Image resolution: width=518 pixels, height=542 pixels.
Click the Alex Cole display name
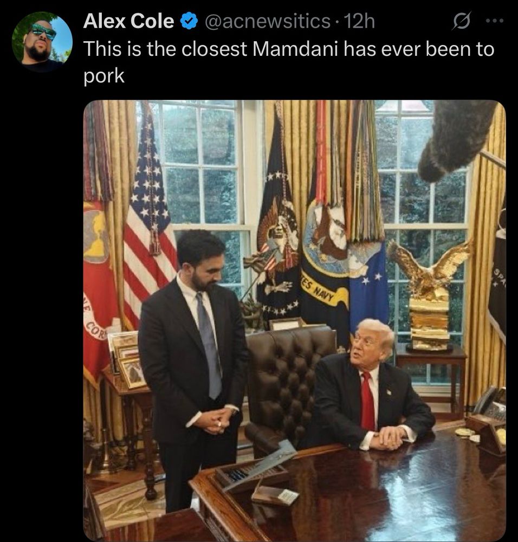pyautogui.click(x=128, y=22)
